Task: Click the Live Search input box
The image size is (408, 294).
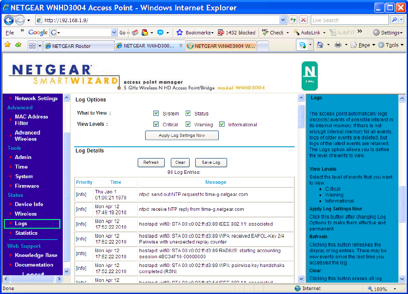Action: (350, 20)
